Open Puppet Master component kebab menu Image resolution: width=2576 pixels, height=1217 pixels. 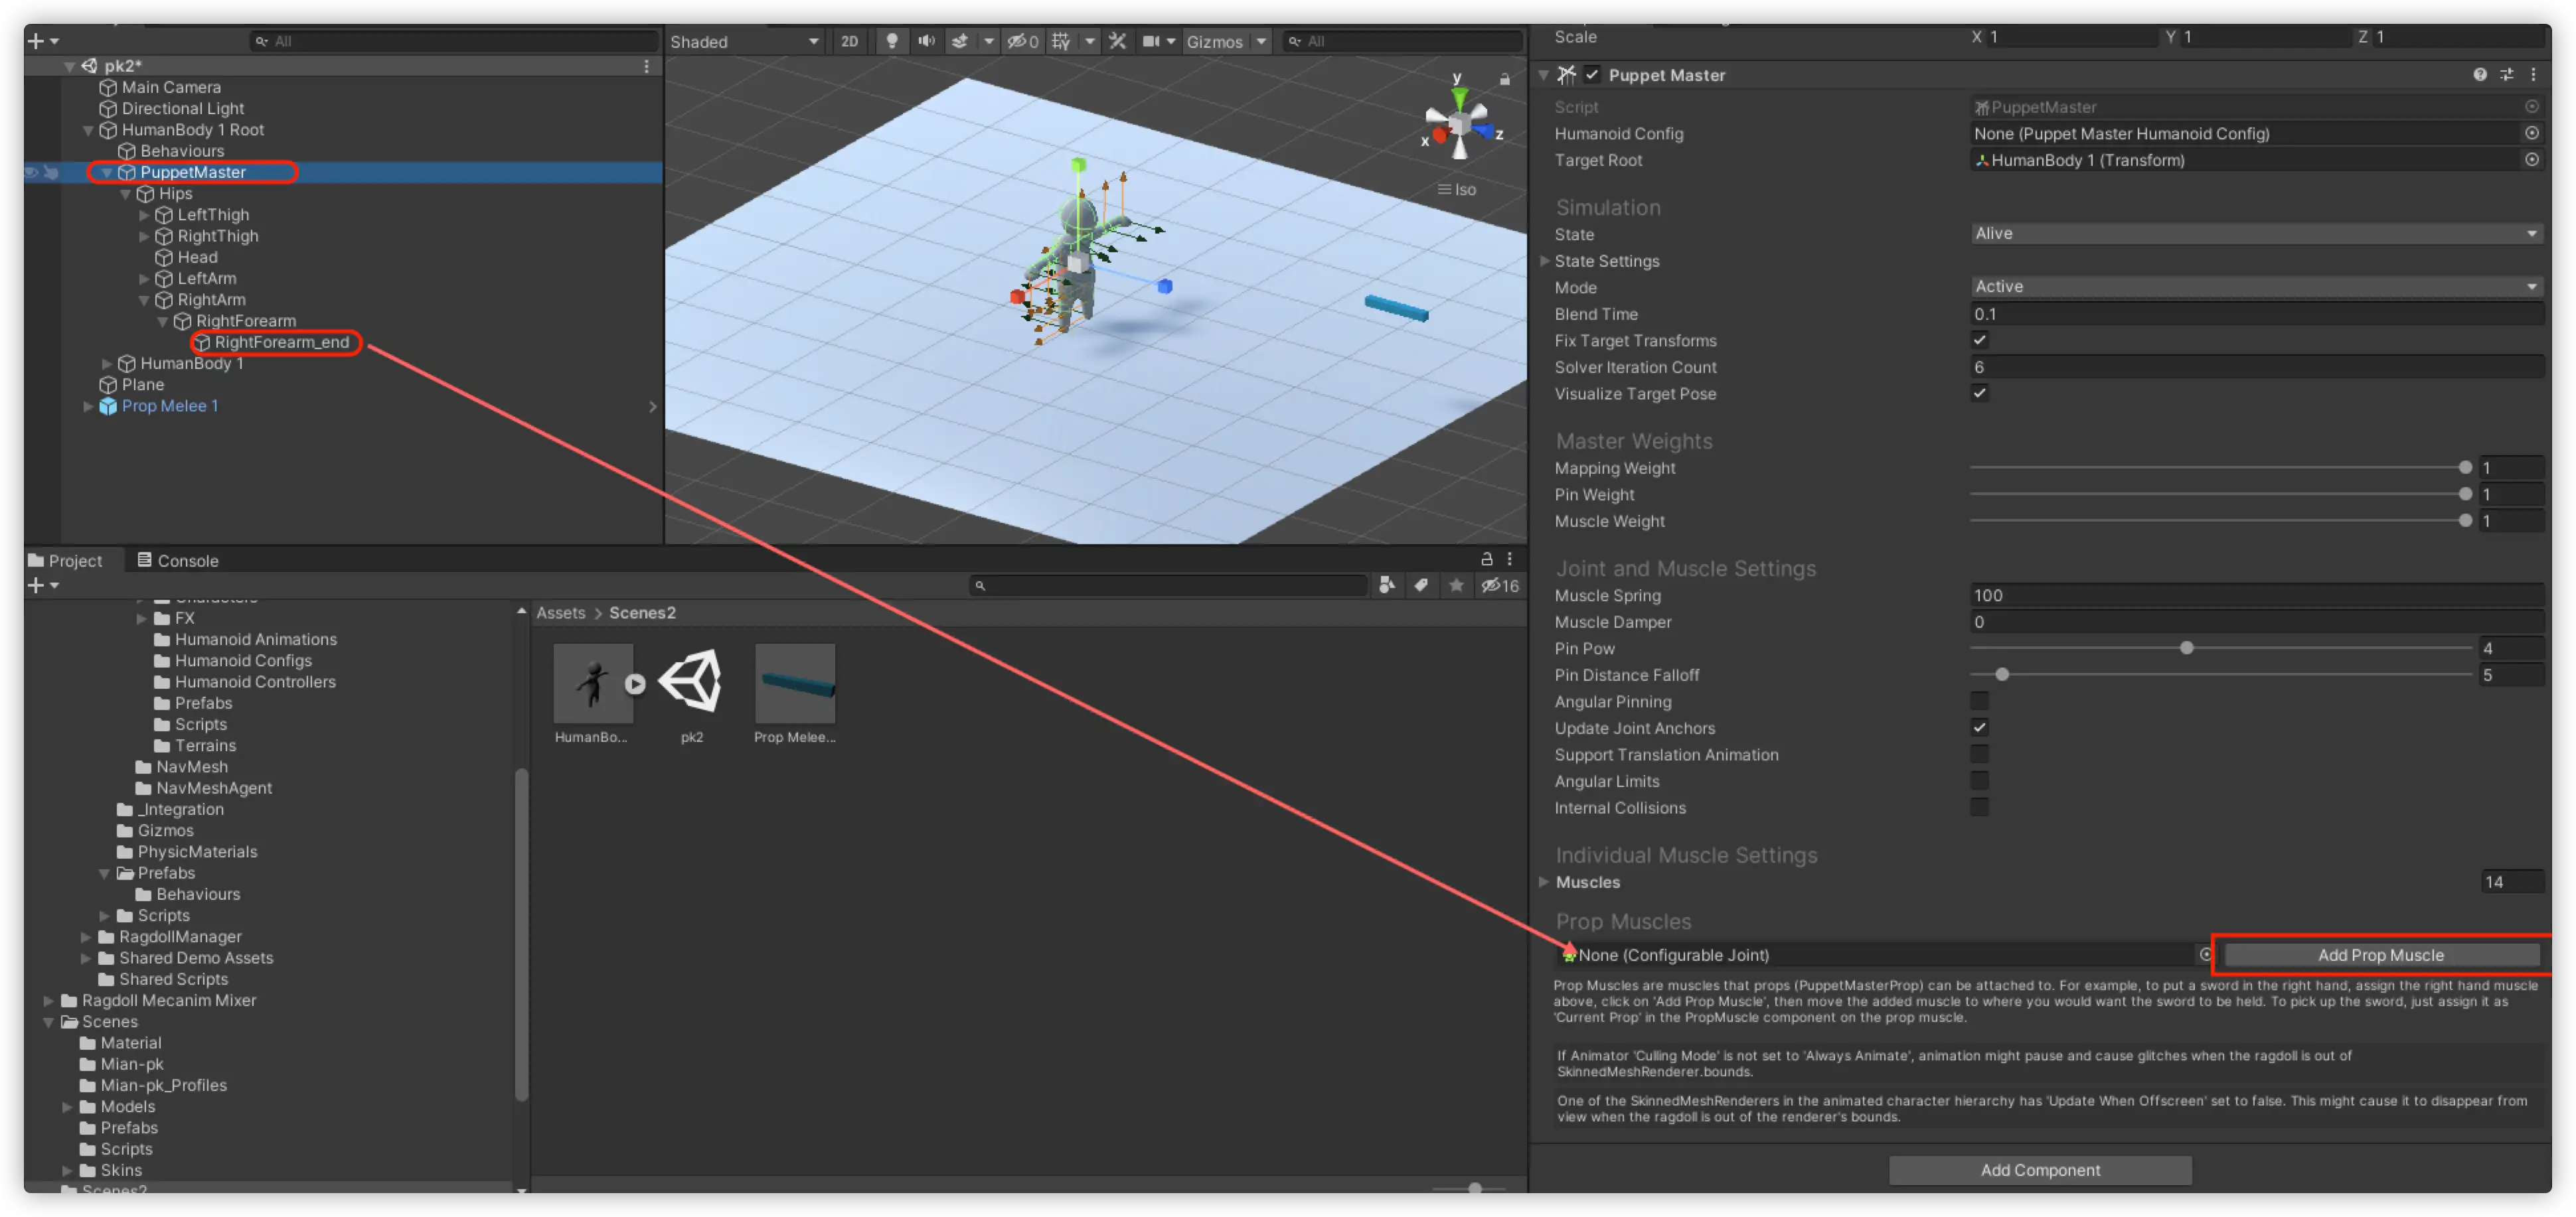pos(2533,75)
